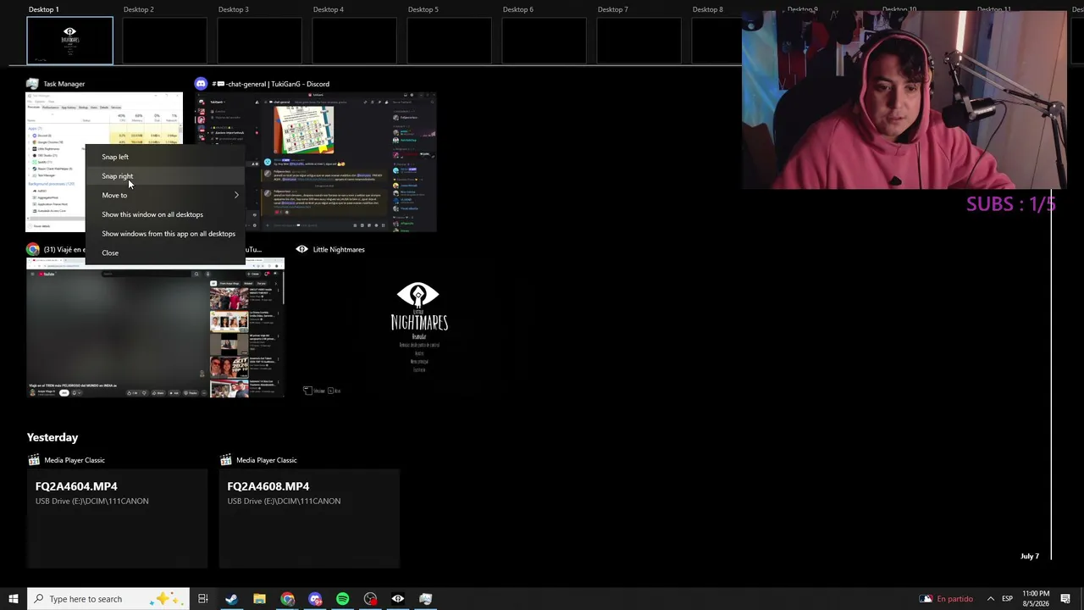
Task: Switch to Desktop 6 thumbnail
Action: click(x=544, y=40)
